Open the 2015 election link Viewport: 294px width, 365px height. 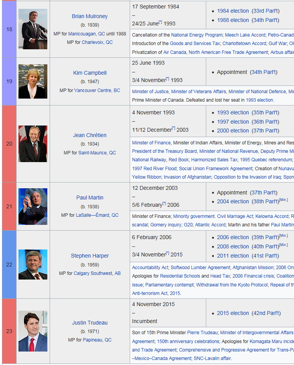[x=233, y=313]
